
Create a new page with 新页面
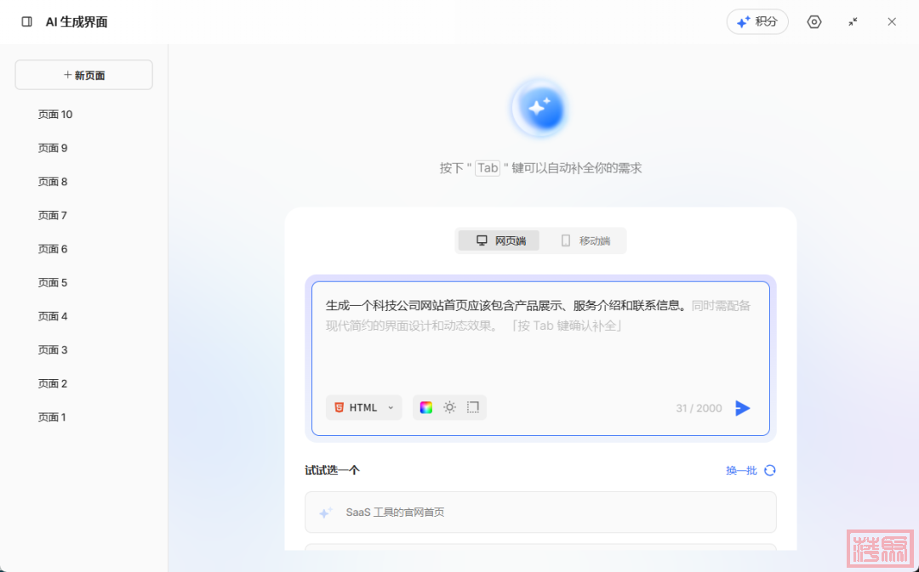pos(84,75)
